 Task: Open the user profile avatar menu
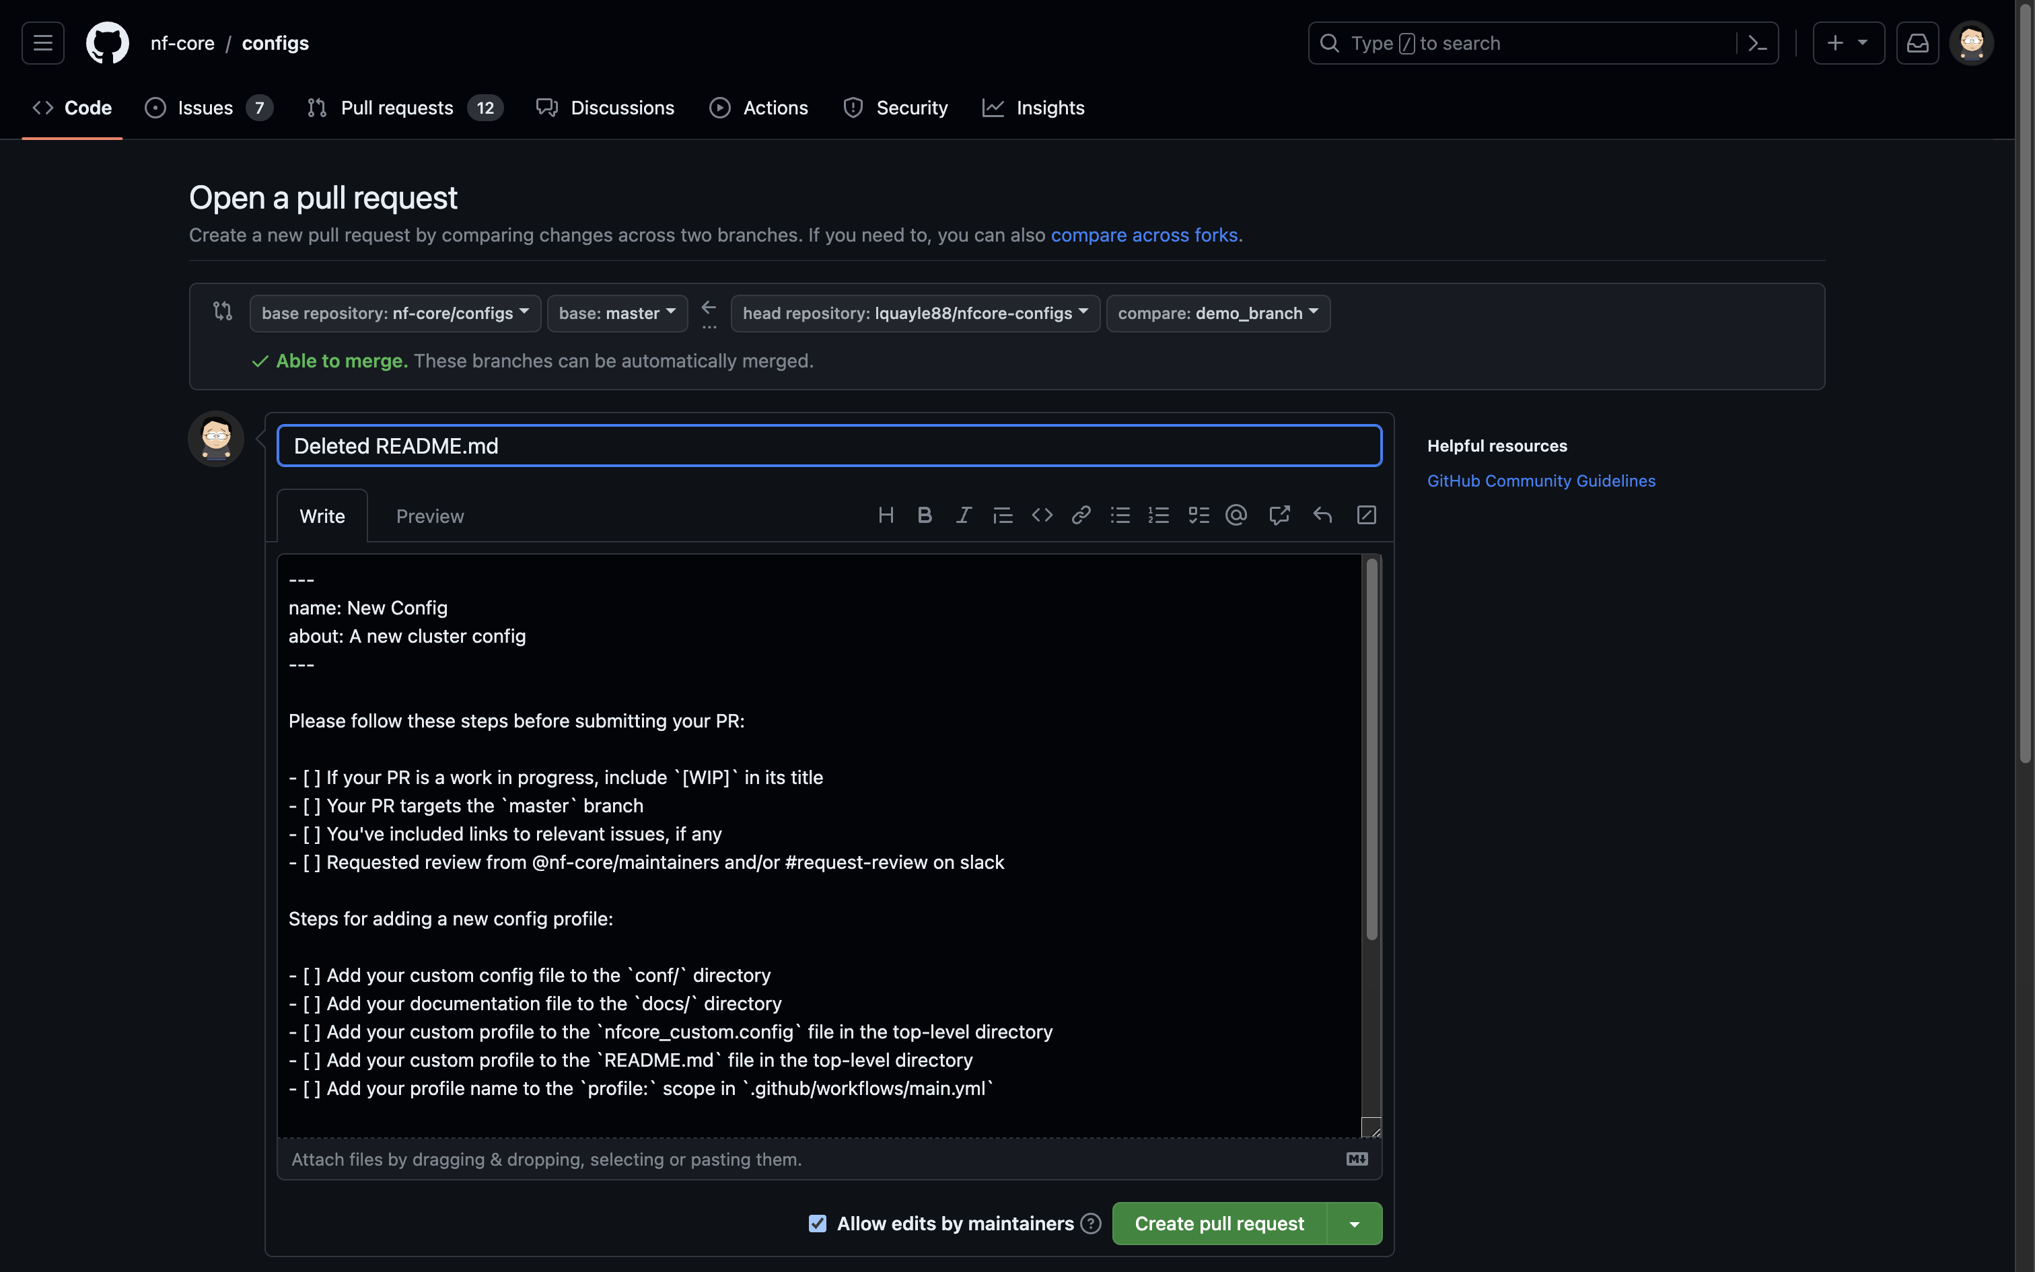click(1972, 43)
